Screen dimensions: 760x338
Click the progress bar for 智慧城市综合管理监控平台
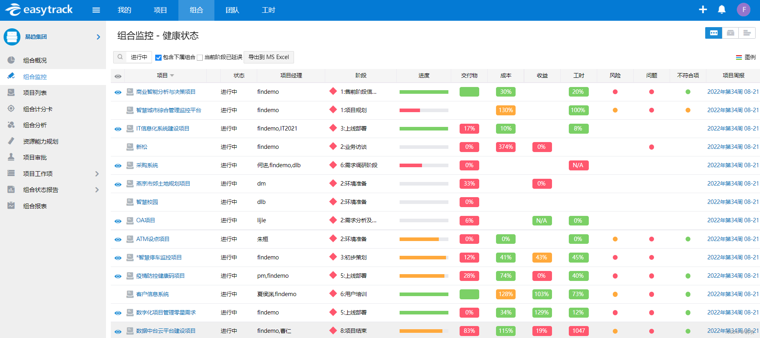tap(424, 110)
